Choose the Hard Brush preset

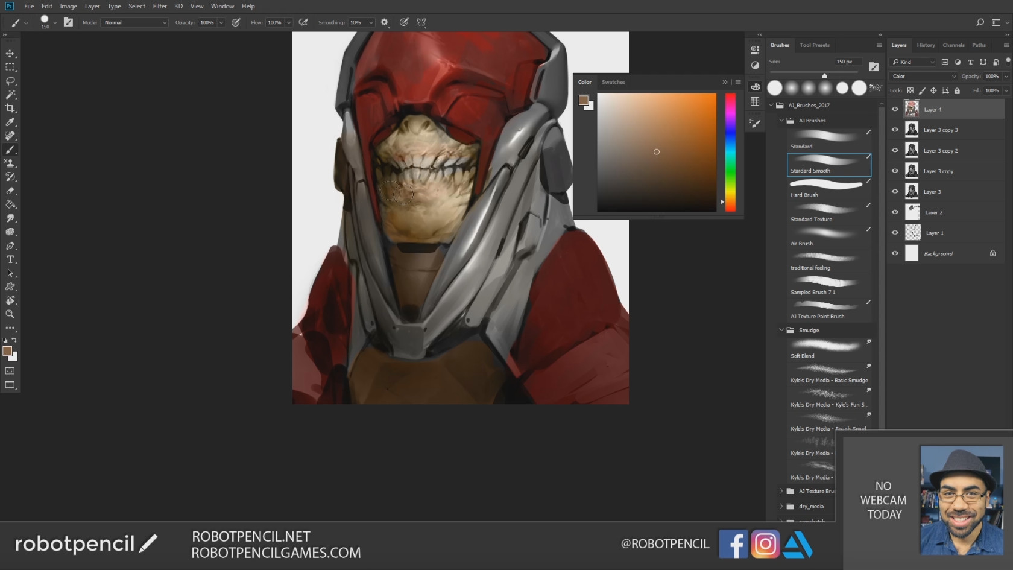coord(830,188)
